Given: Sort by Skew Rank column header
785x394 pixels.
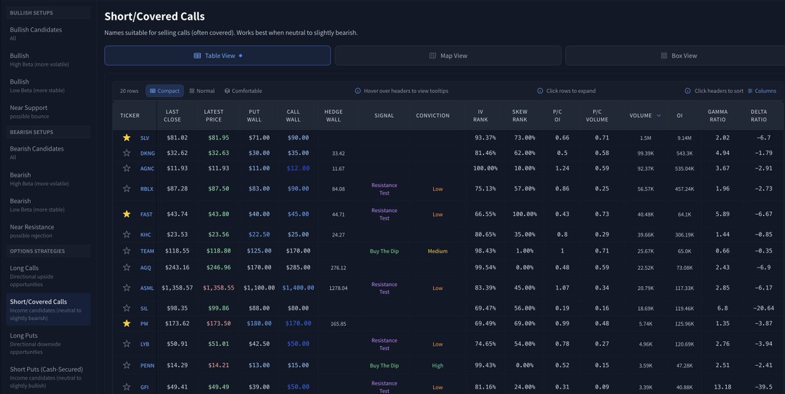Looking at the screenshot, I should tap(520, 115).
